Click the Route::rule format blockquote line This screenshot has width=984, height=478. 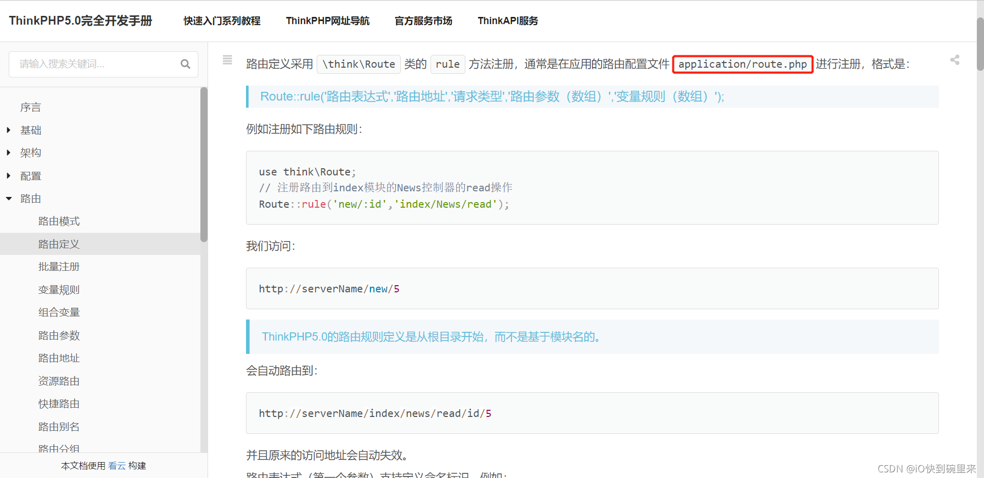tap(492, 96)
